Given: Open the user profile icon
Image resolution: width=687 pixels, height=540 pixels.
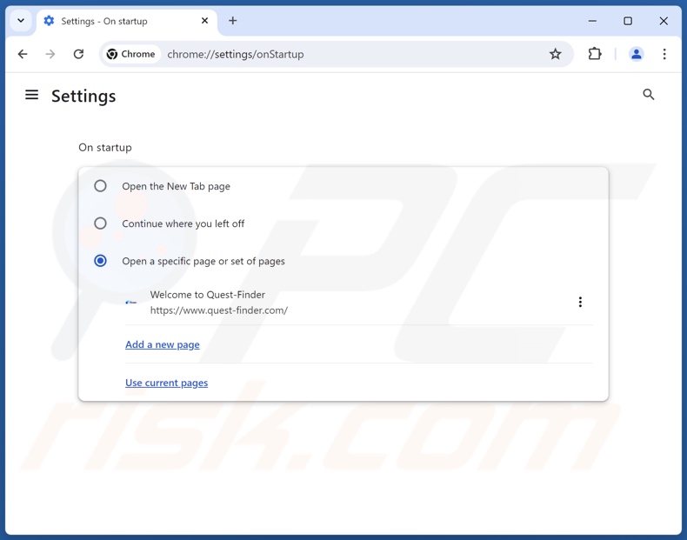Looking at the screenshot, I should click(x=637, y=54).
